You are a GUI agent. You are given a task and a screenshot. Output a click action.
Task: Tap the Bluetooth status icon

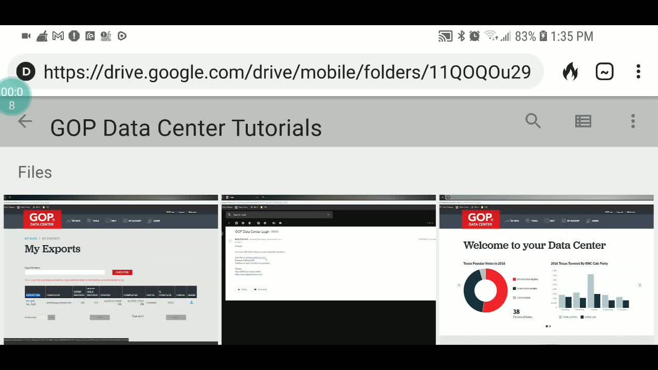[x=461, y=36]
